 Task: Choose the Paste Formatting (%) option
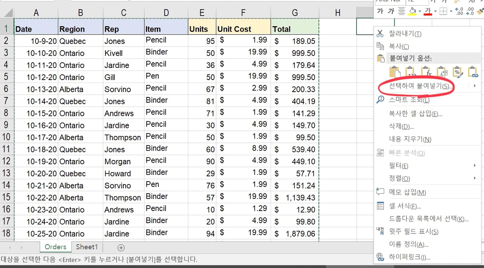click(458, 72)
